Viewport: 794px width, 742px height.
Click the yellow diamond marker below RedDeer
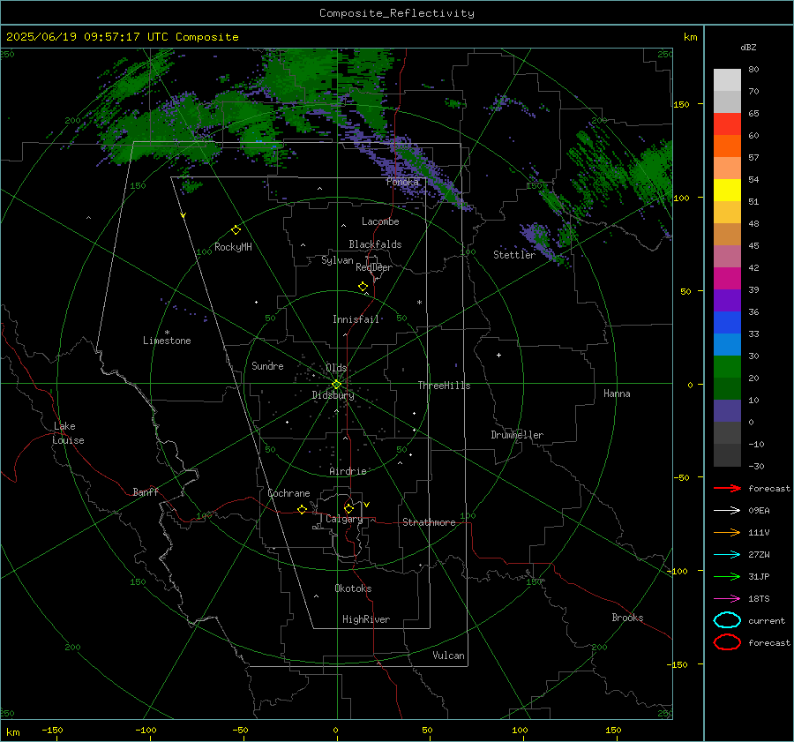coord(363,286)
